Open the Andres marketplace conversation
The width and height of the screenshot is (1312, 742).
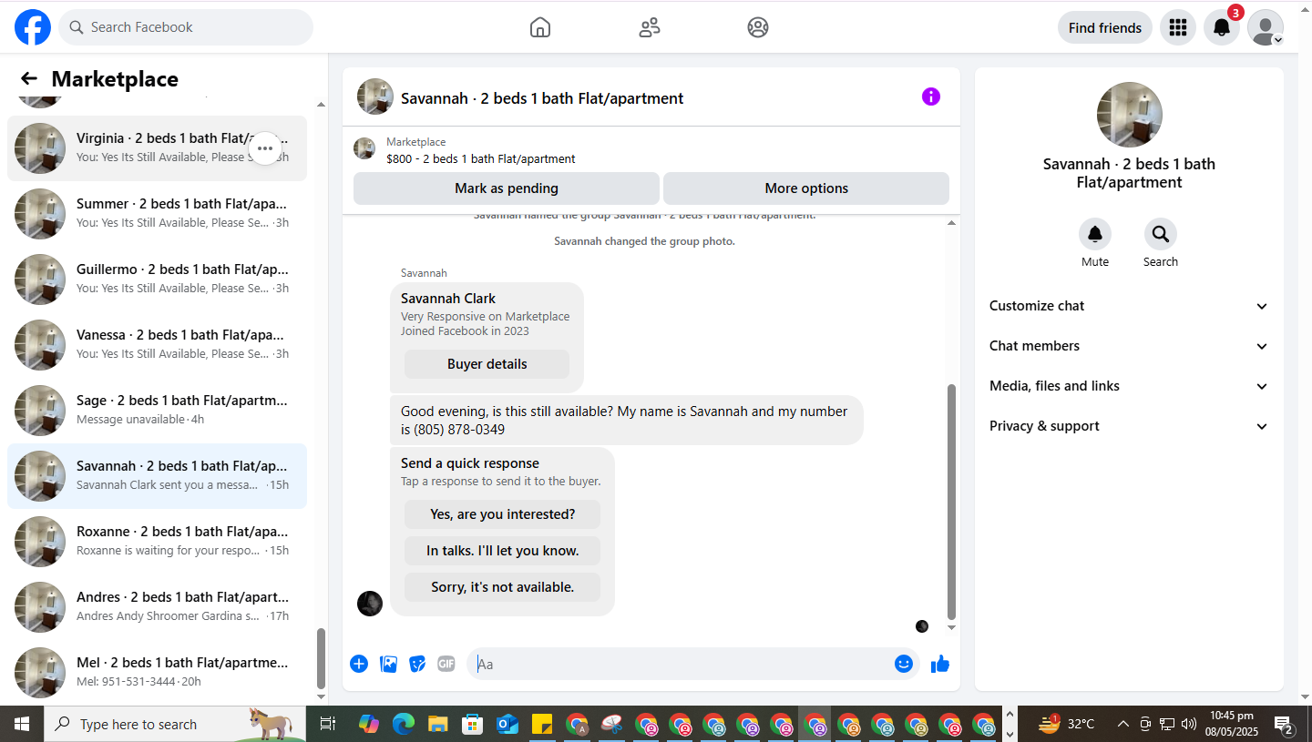click(157, 607)
